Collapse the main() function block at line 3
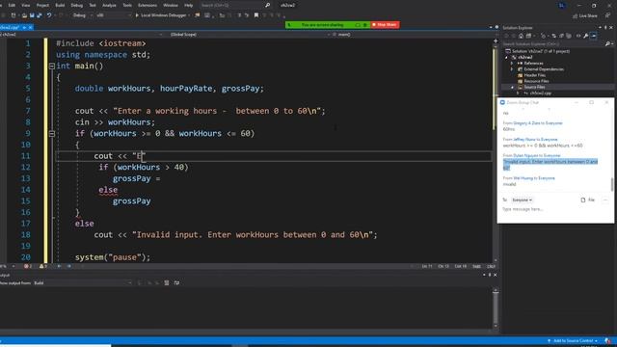Screen dimensions: 617x347 tap(51, 67)
